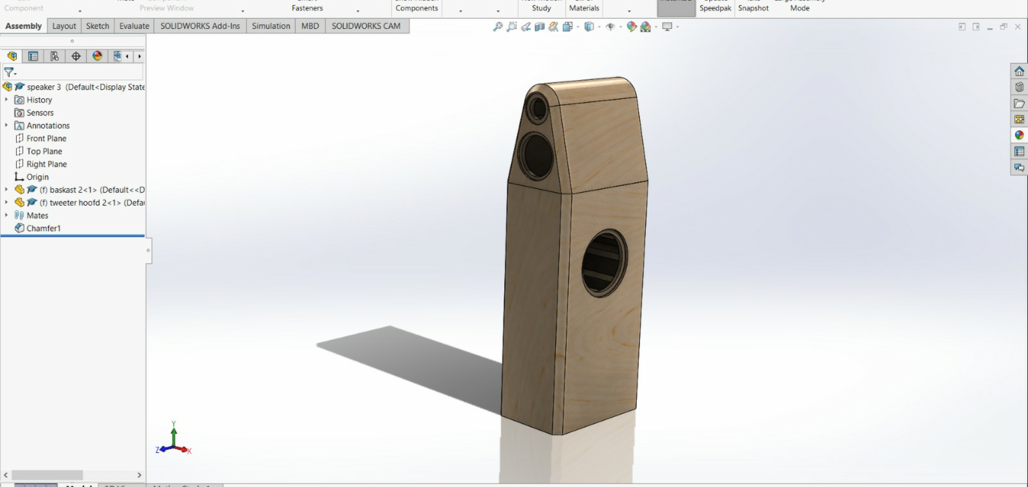
Task: Open the MBD tab
Action: point(310,26)
